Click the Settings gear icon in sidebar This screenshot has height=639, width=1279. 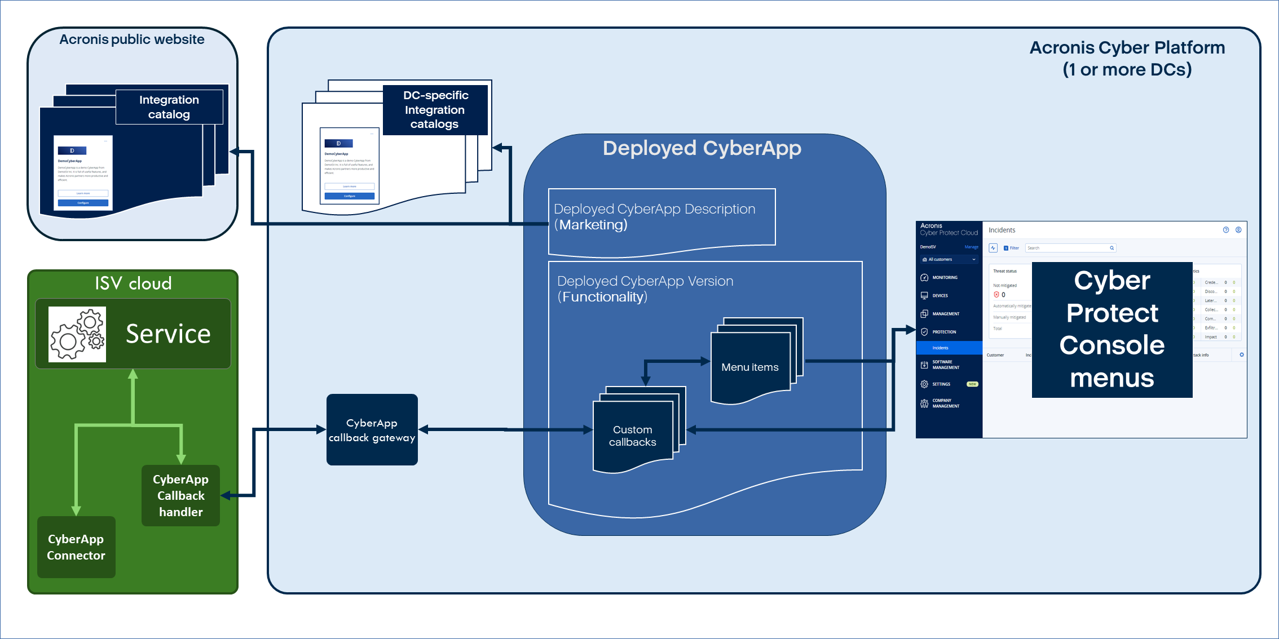924,384
